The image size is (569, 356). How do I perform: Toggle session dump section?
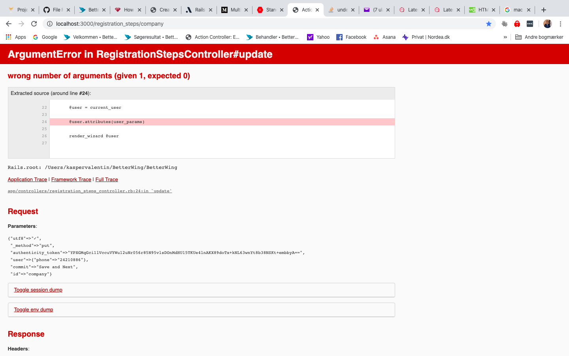click(38, 290)
